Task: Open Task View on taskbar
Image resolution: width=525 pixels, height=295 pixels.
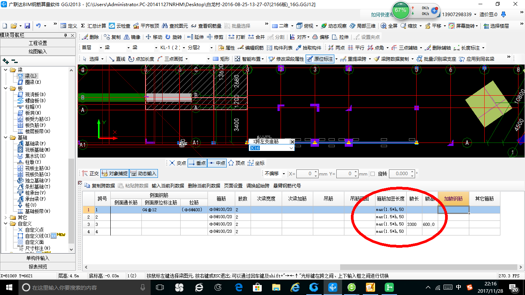Action: tap(160, 287)
